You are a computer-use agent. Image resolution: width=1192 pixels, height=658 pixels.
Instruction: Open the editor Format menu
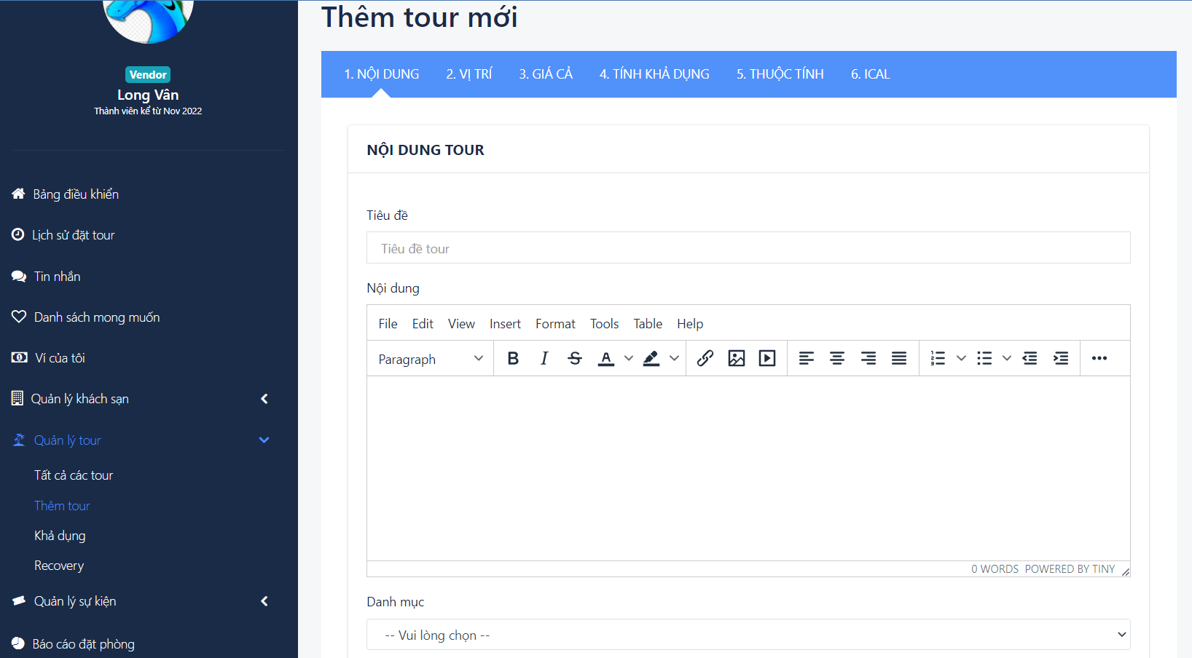coord(555,324)
